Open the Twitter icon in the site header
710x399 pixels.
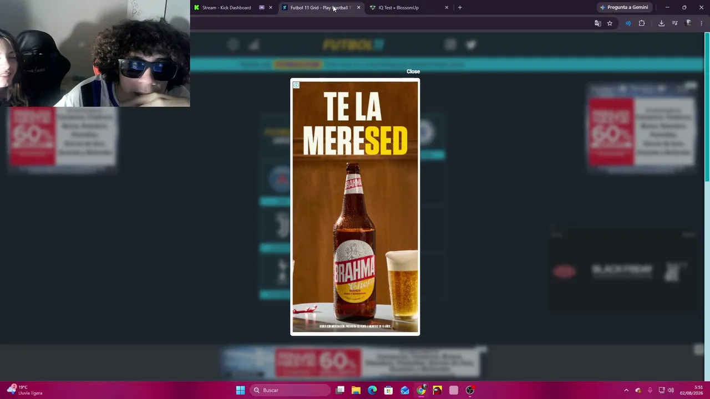[x=471, y=45]
